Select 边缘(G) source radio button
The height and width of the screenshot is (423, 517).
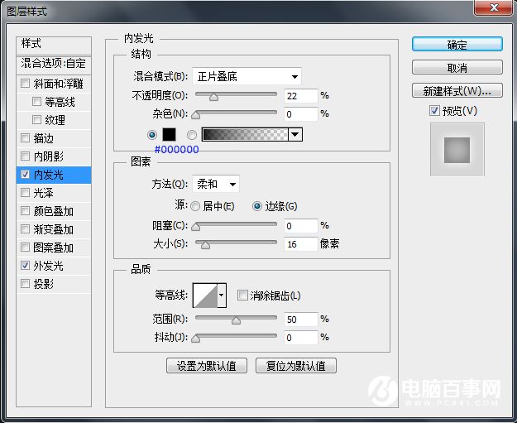257,207
